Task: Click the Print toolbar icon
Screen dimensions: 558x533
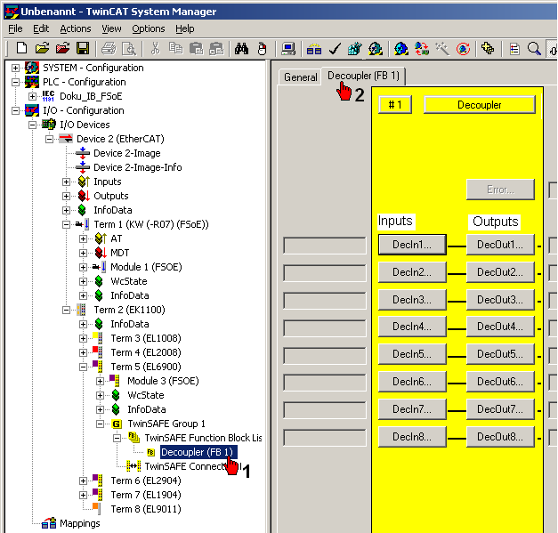Action: click(x=109, y=48)
